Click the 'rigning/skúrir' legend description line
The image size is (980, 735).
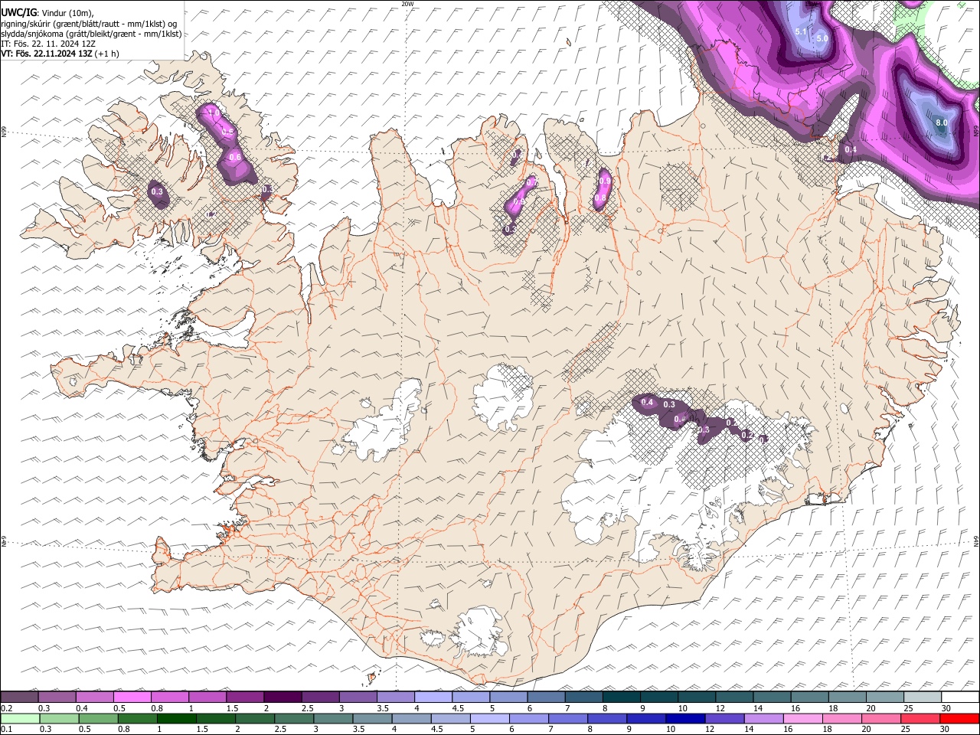[x=89, y=23]
